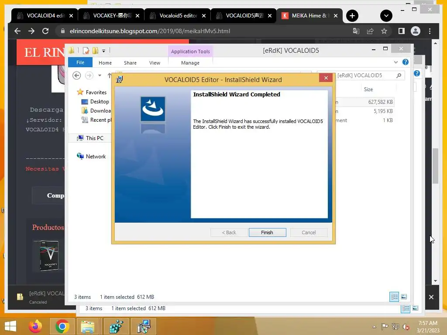Open Action Center flag tray icon
447x335 pixels.
pos(385,327)
